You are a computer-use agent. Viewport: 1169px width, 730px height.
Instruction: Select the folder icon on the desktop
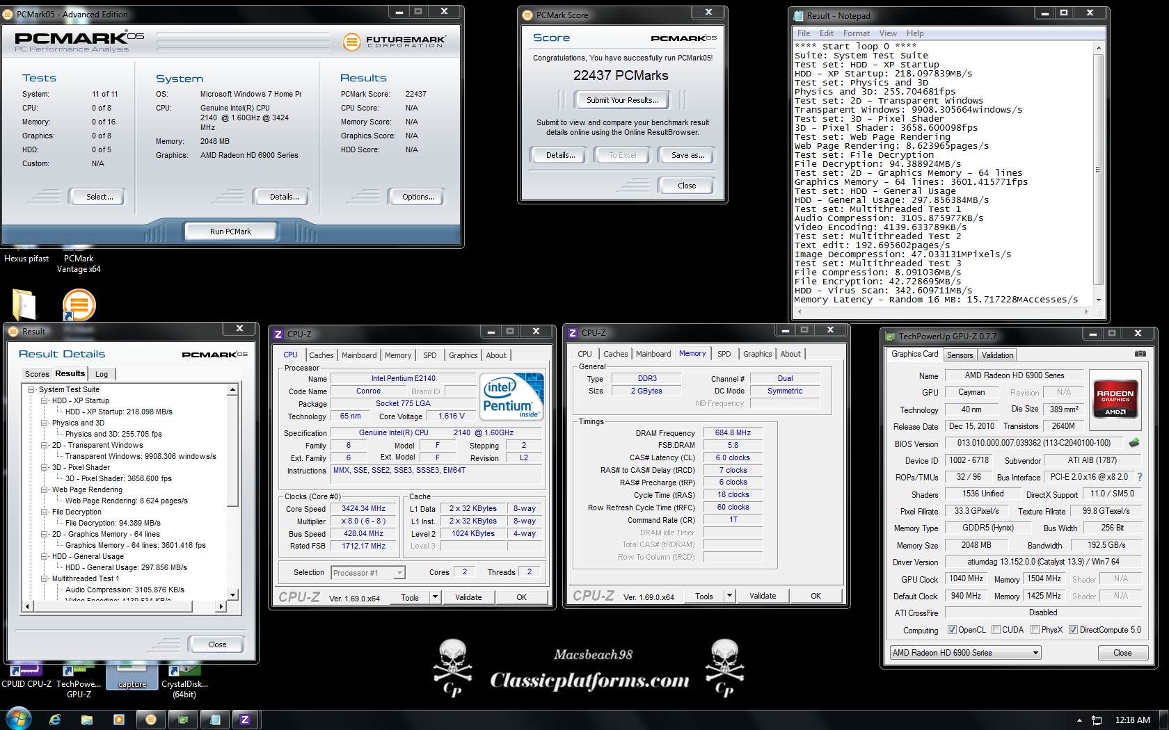[24, 304]
